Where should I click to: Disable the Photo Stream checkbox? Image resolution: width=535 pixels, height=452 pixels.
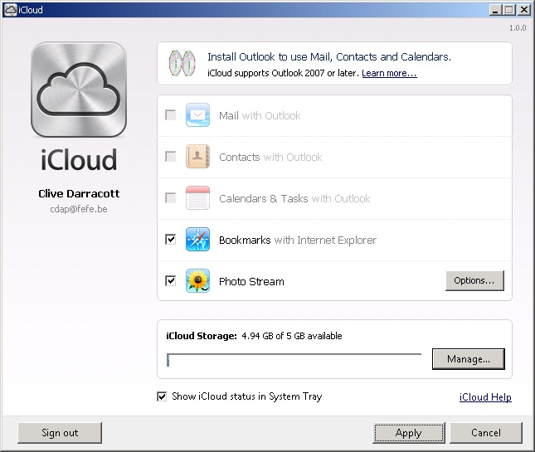tap(171, 281)
